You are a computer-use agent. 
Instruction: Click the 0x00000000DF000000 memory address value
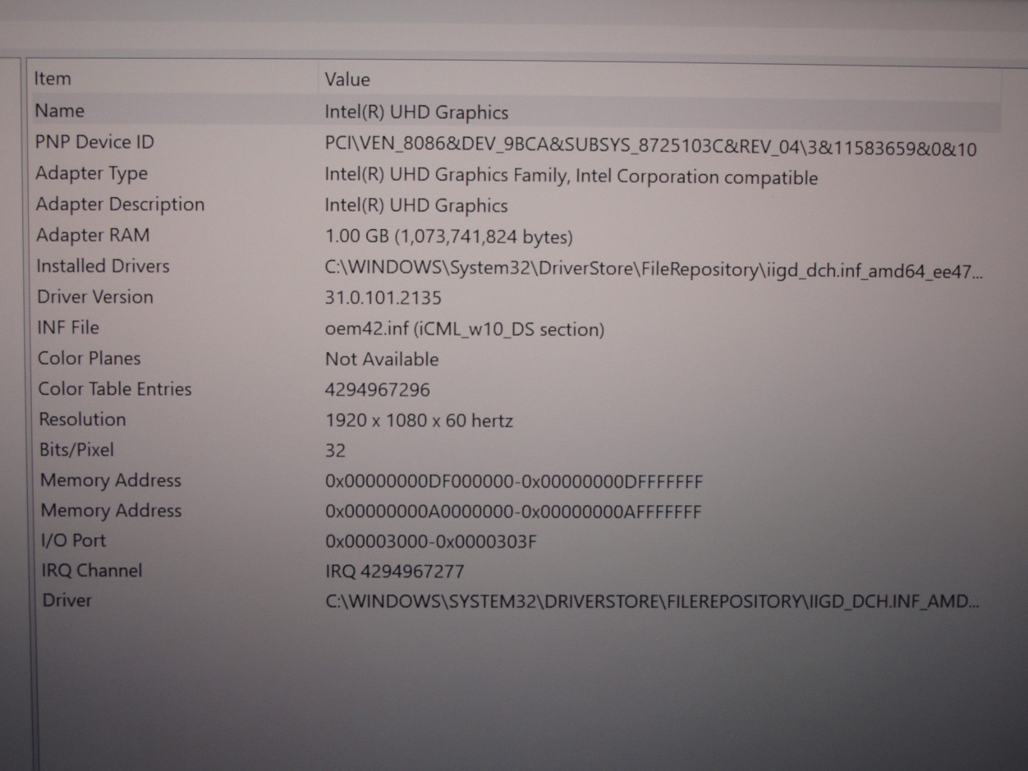tap(514, 482)
